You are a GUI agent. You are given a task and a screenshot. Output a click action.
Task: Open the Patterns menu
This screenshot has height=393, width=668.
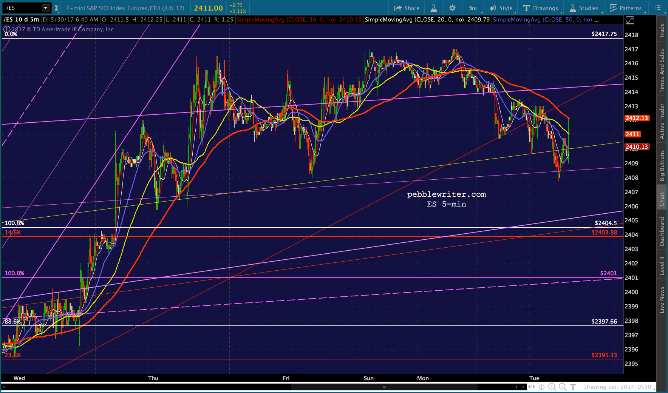tap(626, 8)
